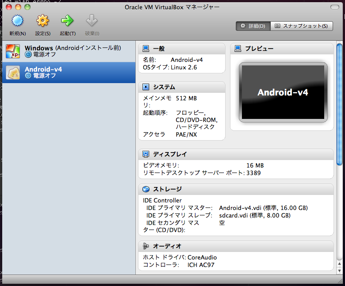This screenshot has height=286, width=345.
Task: Click the プレビュー monitor icon
Action: click(x=238, y=48)
